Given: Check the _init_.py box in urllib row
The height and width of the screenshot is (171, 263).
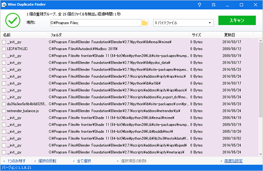Looking at the screenshot, I should pyautogui.click(x=4, y=83).
